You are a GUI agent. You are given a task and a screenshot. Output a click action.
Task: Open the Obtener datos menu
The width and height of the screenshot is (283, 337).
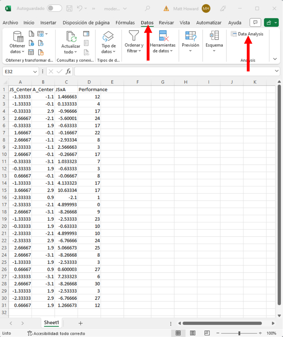[x=17, y=42]
